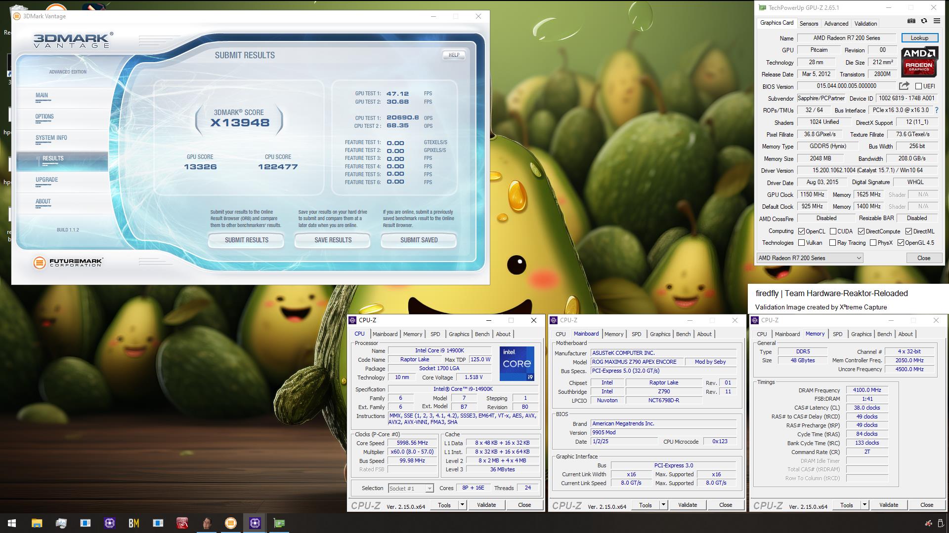Image resolution: width=949 pixels, height=533 pixels.
Task: Click the highlighted CPU-Z taskbar icon
Action: [x=255, y=523]
